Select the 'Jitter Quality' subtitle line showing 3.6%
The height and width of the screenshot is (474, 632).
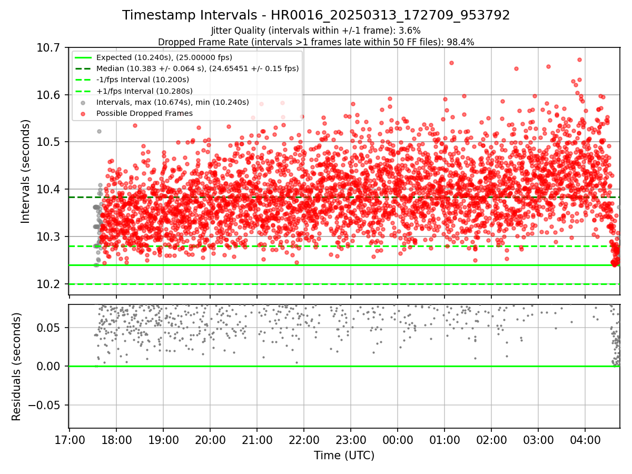point(316,31)
